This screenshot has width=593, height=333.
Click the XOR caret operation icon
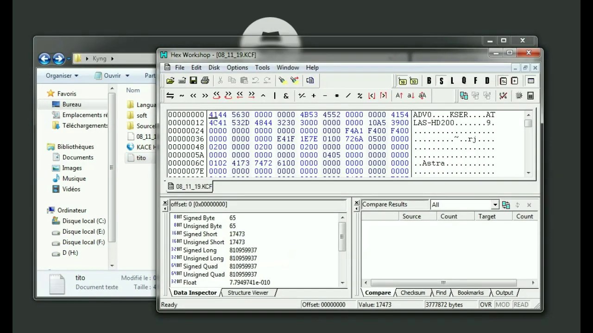[263, 96]
